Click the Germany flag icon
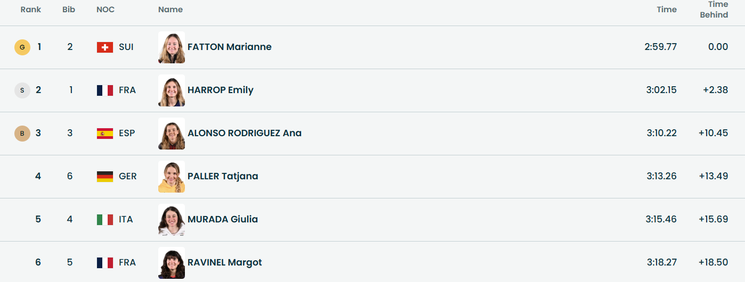The height and width of the screenshot is (282, 745). [x=104, y=177]
